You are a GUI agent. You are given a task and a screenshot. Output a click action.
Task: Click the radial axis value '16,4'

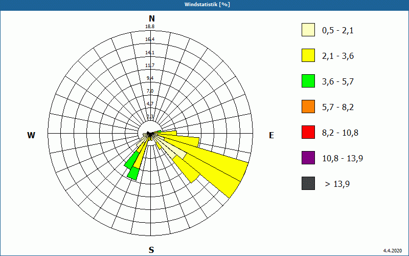[x=150, y=39]
